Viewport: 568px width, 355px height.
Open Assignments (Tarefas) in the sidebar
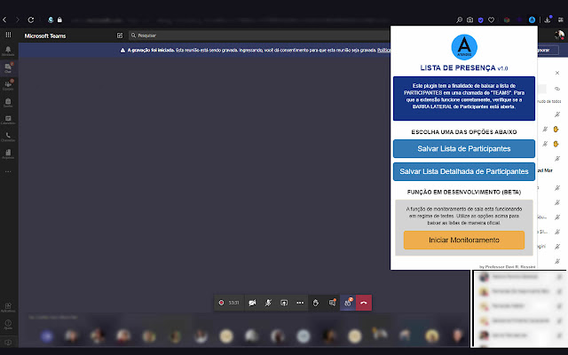8,103
